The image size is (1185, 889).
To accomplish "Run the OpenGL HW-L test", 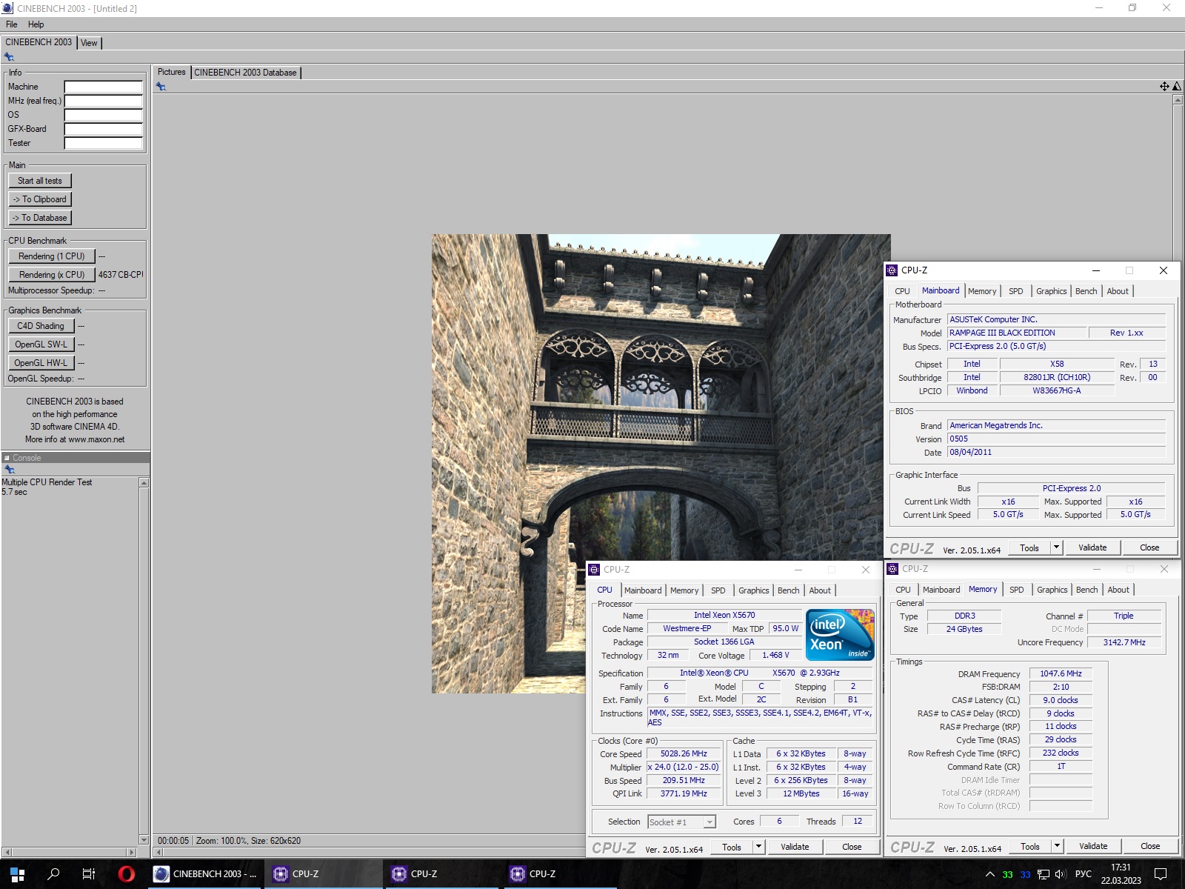I will point(41,363).
